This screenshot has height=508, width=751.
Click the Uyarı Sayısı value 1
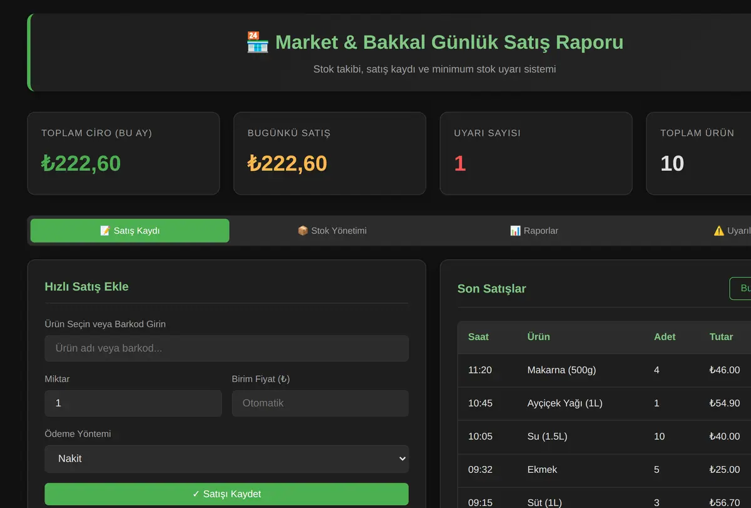(x=460, y=163)
